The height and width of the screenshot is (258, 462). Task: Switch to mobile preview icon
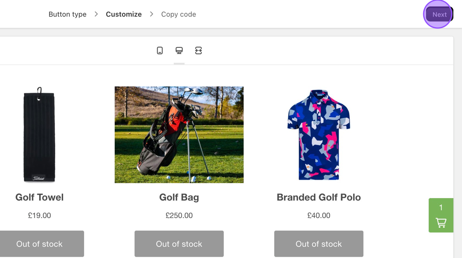160,51
